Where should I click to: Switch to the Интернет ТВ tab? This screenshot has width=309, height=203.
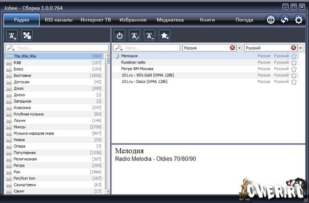click(95, 20)
